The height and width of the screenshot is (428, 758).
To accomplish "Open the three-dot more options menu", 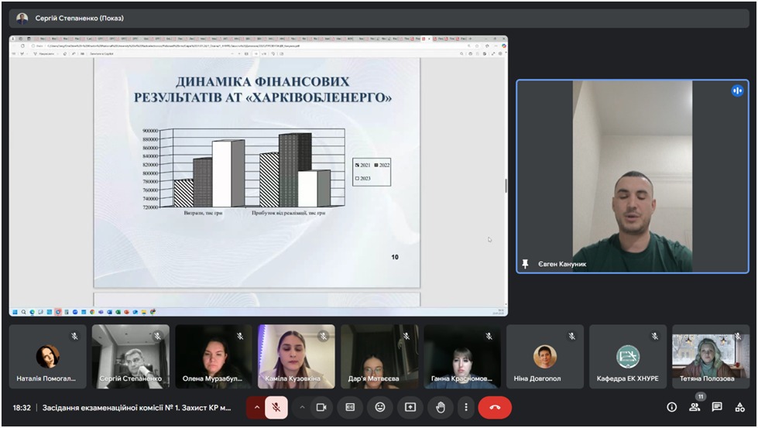I will tap(465, 407).
